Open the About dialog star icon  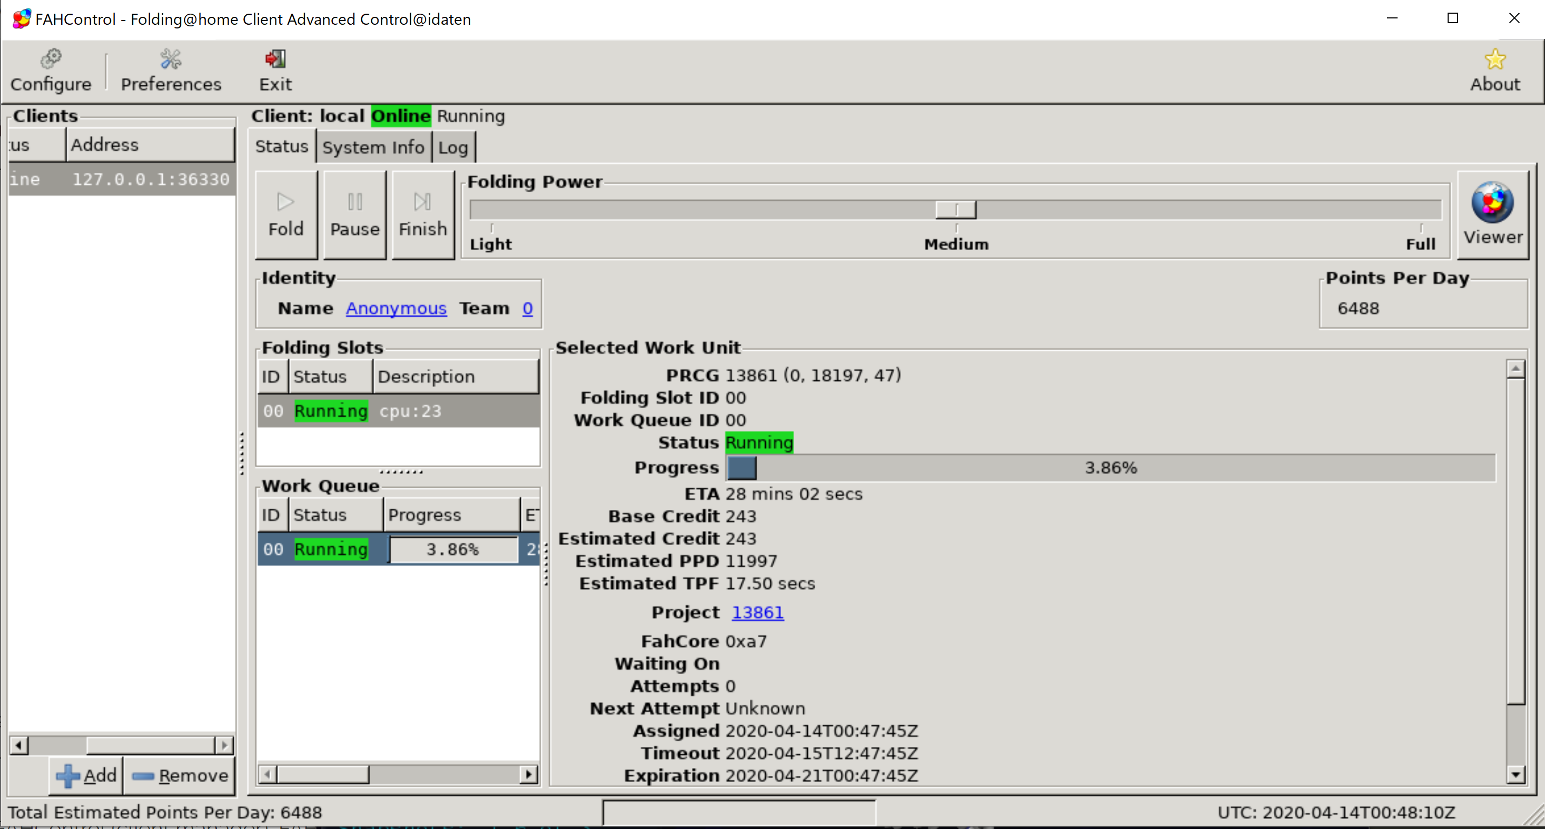1494,60
